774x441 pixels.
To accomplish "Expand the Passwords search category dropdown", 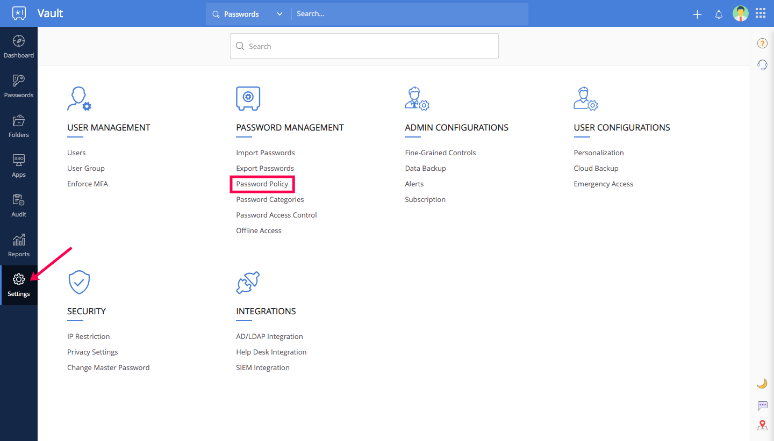I will (248, 14).
